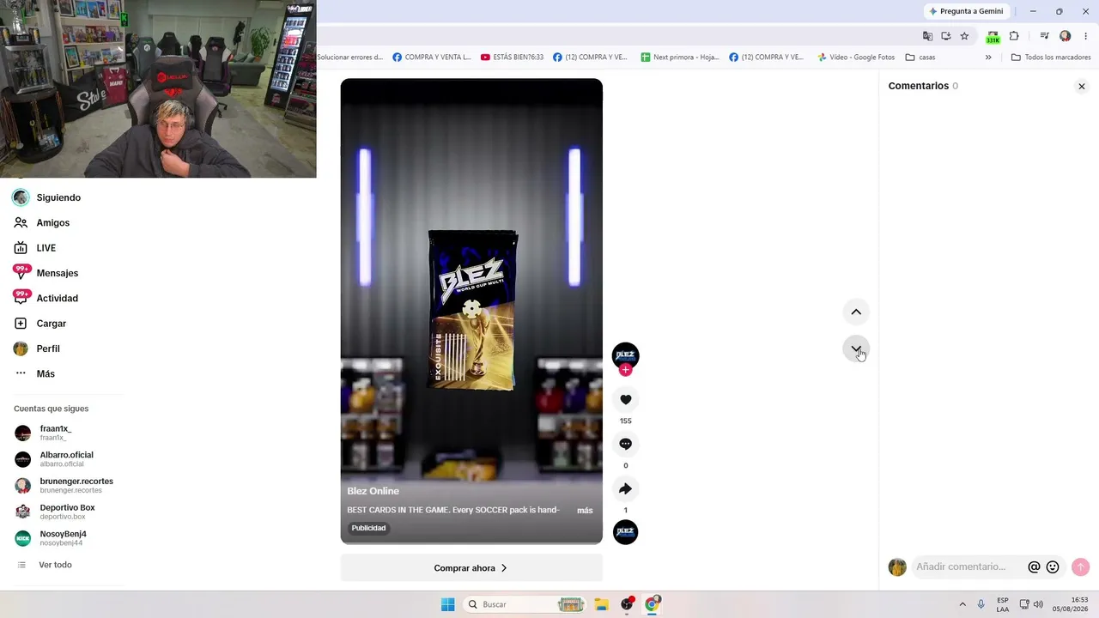Insert a mention with the @ icon
The height and width of the screenshot is (618, 1099).
point(1034,566)
